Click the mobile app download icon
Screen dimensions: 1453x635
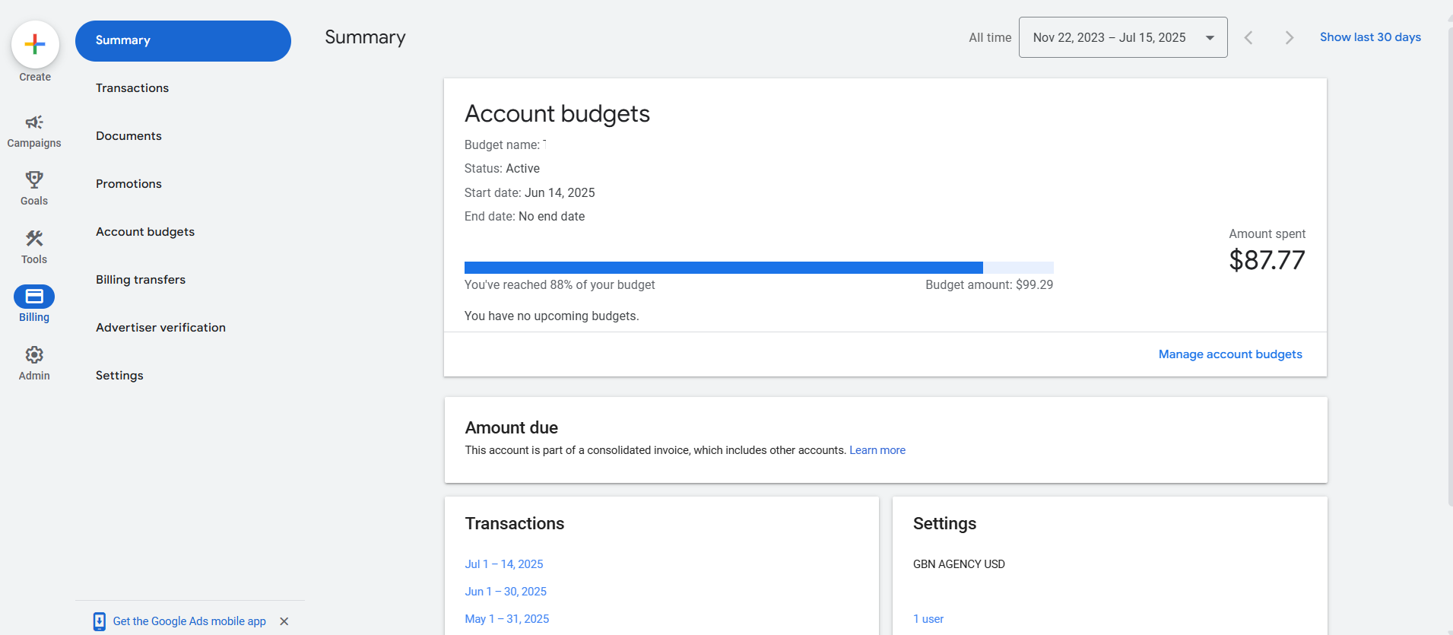[100, 621]
